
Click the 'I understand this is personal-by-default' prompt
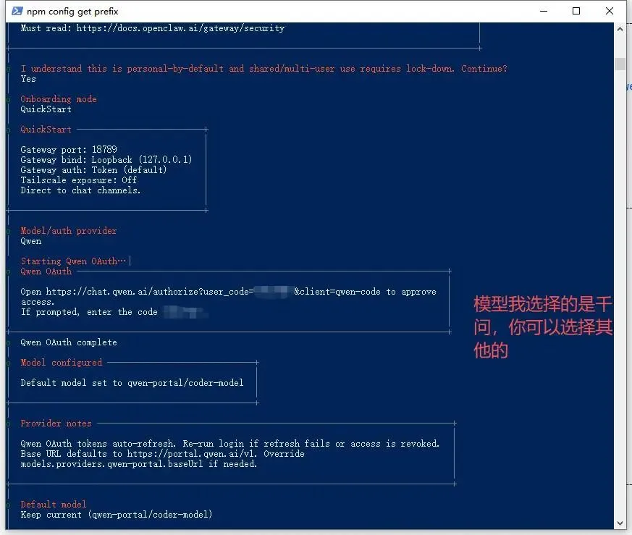tap(264, 69)
